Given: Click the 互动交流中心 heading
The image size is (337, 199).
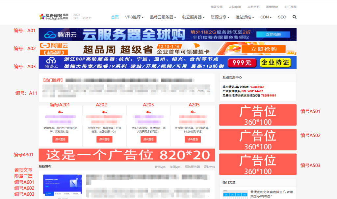Looking at the screenshot, I should point(232,77).
